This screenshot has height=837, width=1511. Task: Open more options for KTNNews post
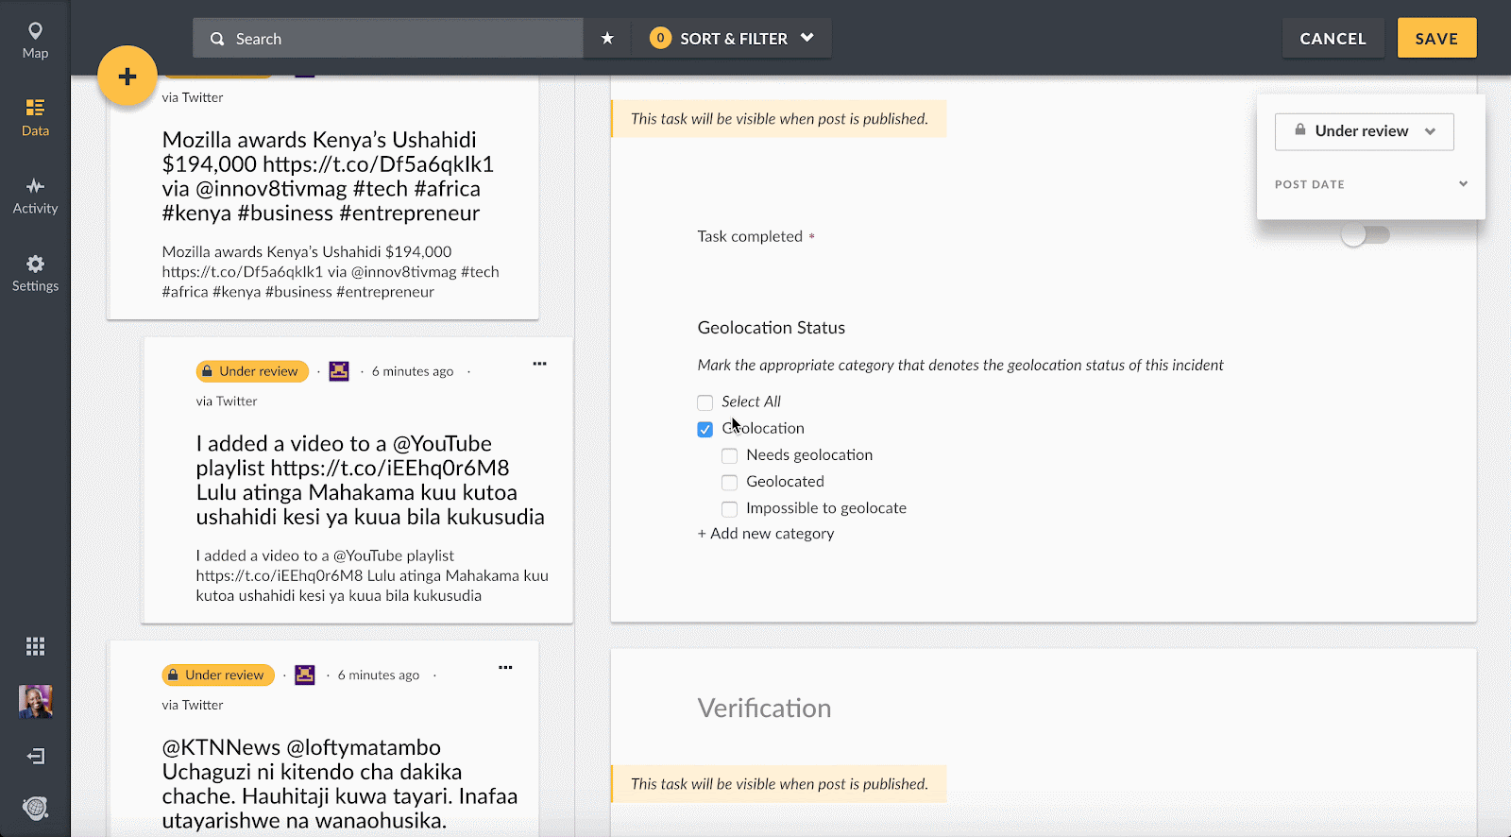click(505, 668)
